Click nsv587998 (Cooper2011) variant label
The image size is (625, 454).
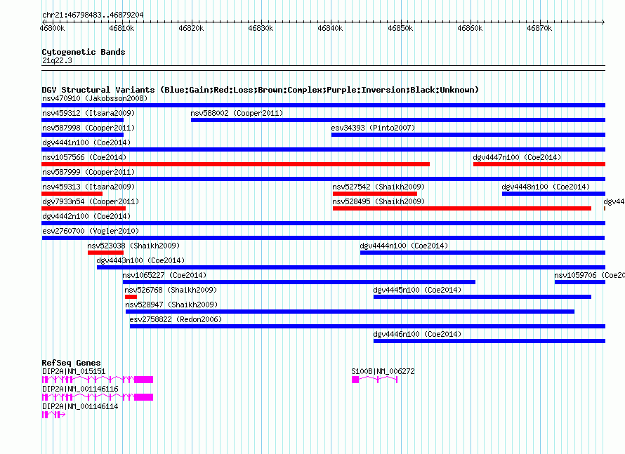(x=88, y=128)
